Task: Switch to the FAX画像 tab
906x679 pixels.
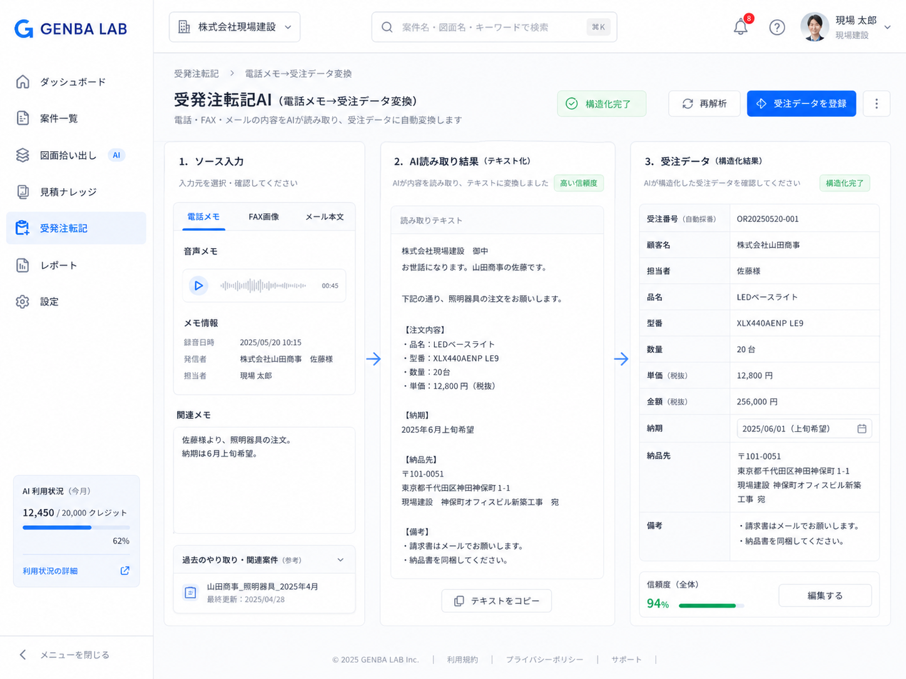Action: (x=263, y=217)
